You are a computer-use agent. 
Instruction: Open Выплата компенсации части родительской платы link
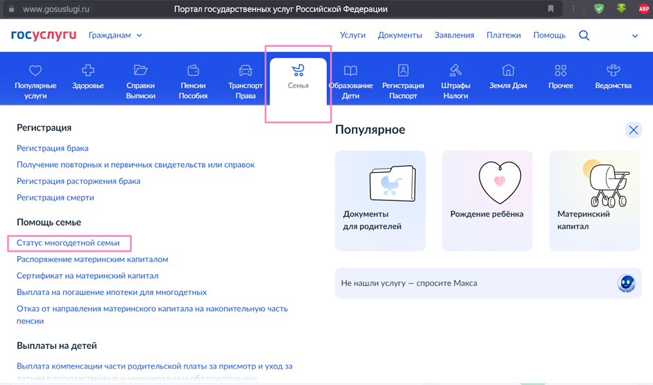click(155, 372)
